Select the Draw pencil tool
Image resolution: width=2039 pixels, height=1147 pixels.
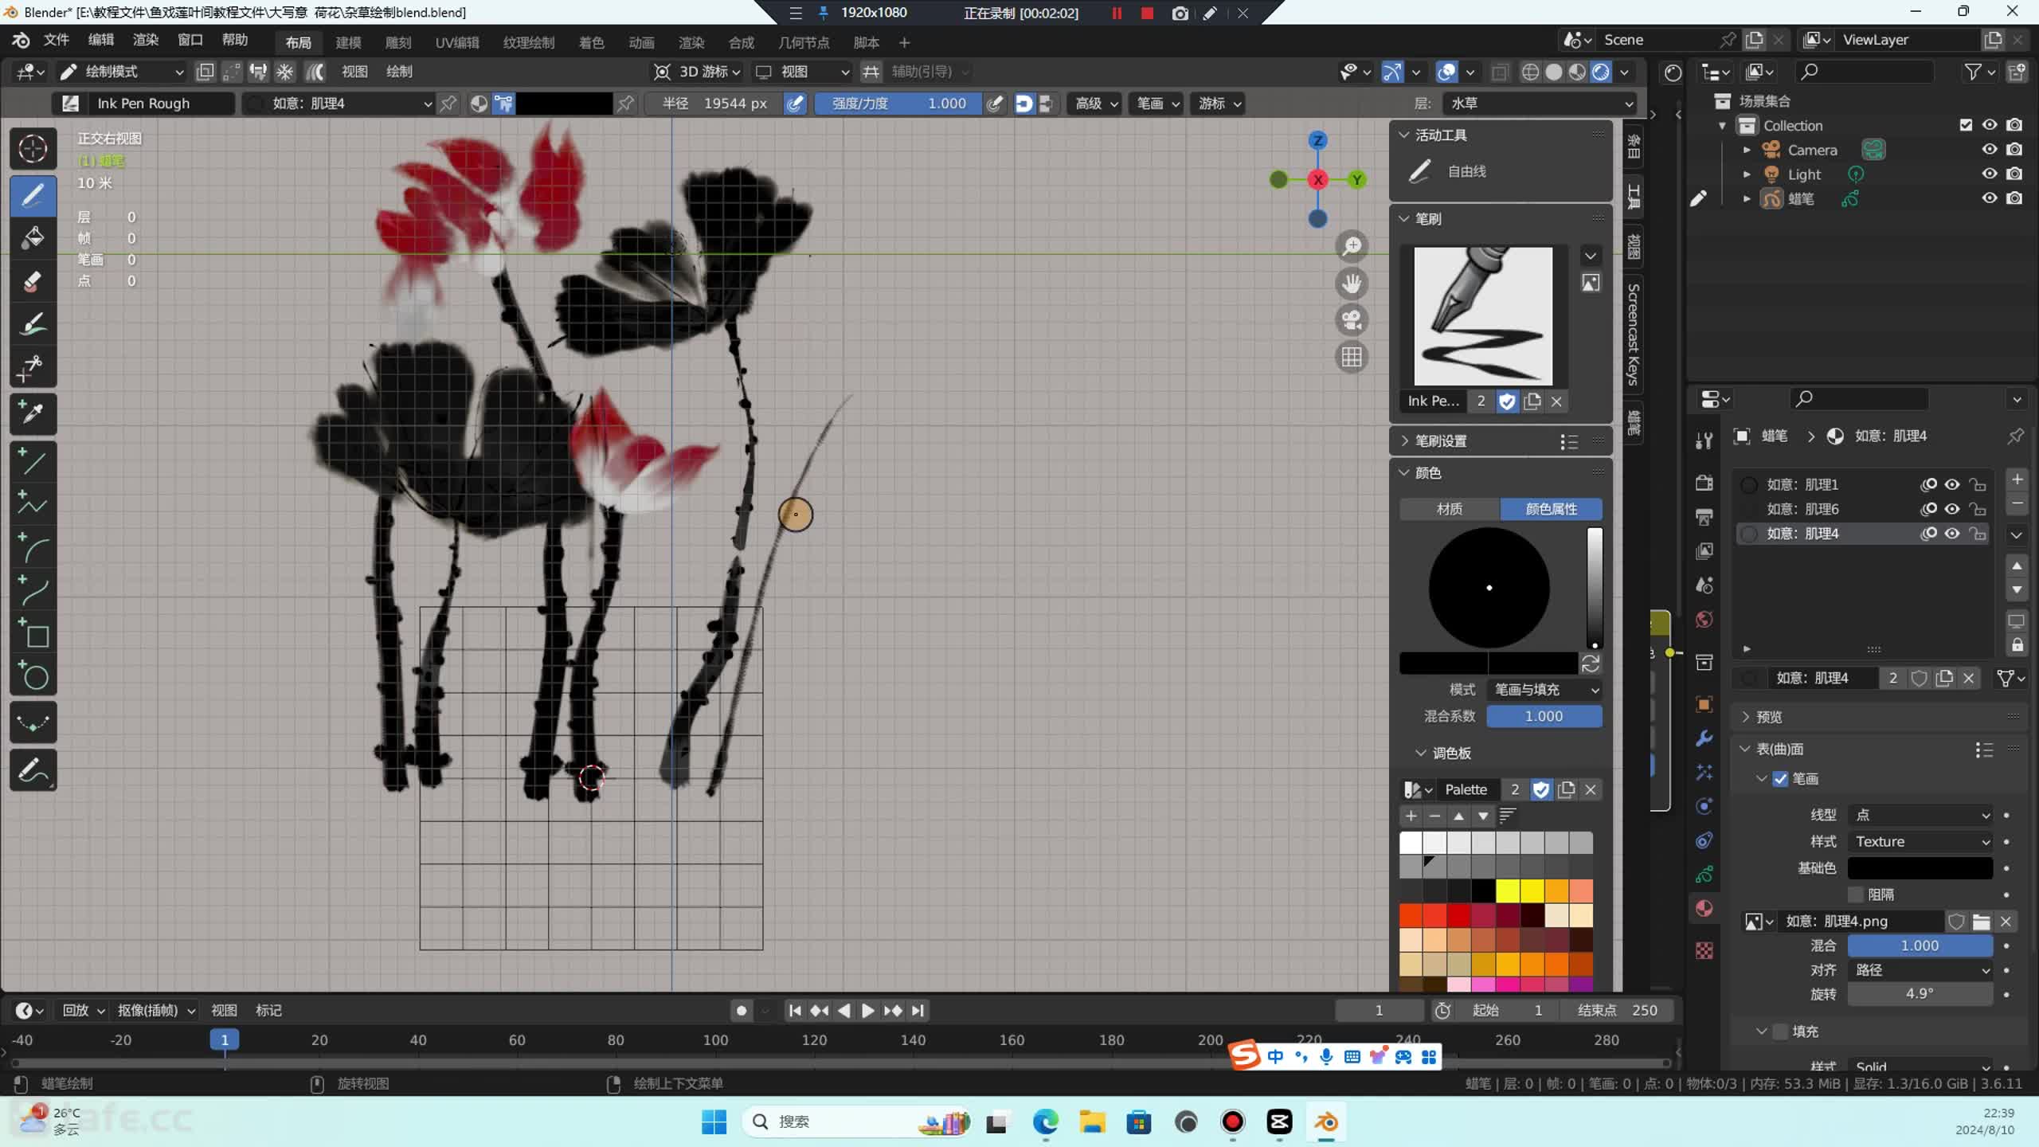tap(33, 194)
